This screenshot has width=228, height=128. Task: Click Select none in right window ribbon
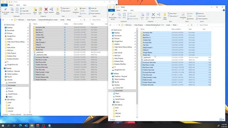201,16
